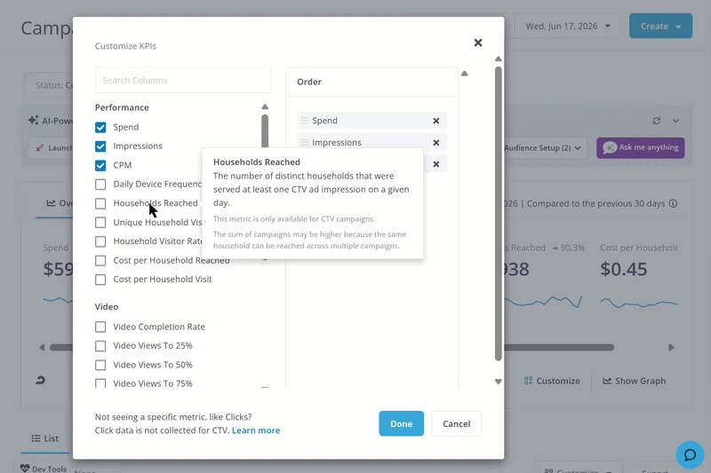Click the refresh icon in AI panel
This screenshot has width=711, height=473.
pos(656,121)
